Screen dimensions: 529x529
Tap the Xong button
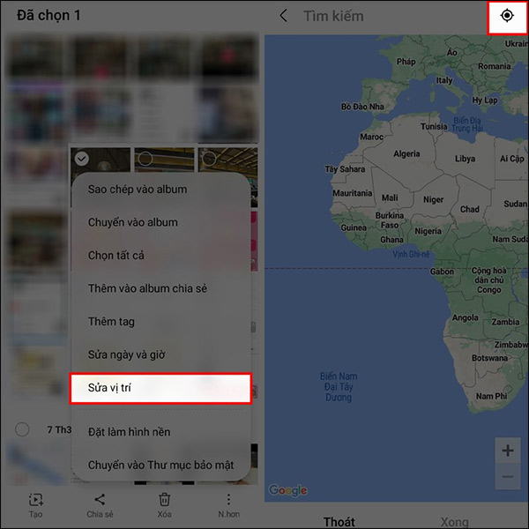(x=455, y=522)
